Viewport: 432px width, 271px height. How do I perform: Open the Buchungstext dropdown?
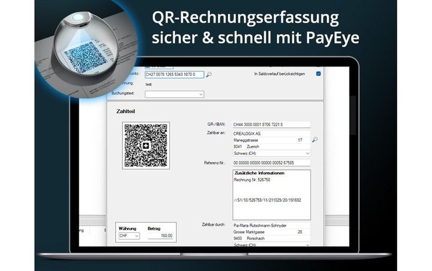[x=175, y=94]
